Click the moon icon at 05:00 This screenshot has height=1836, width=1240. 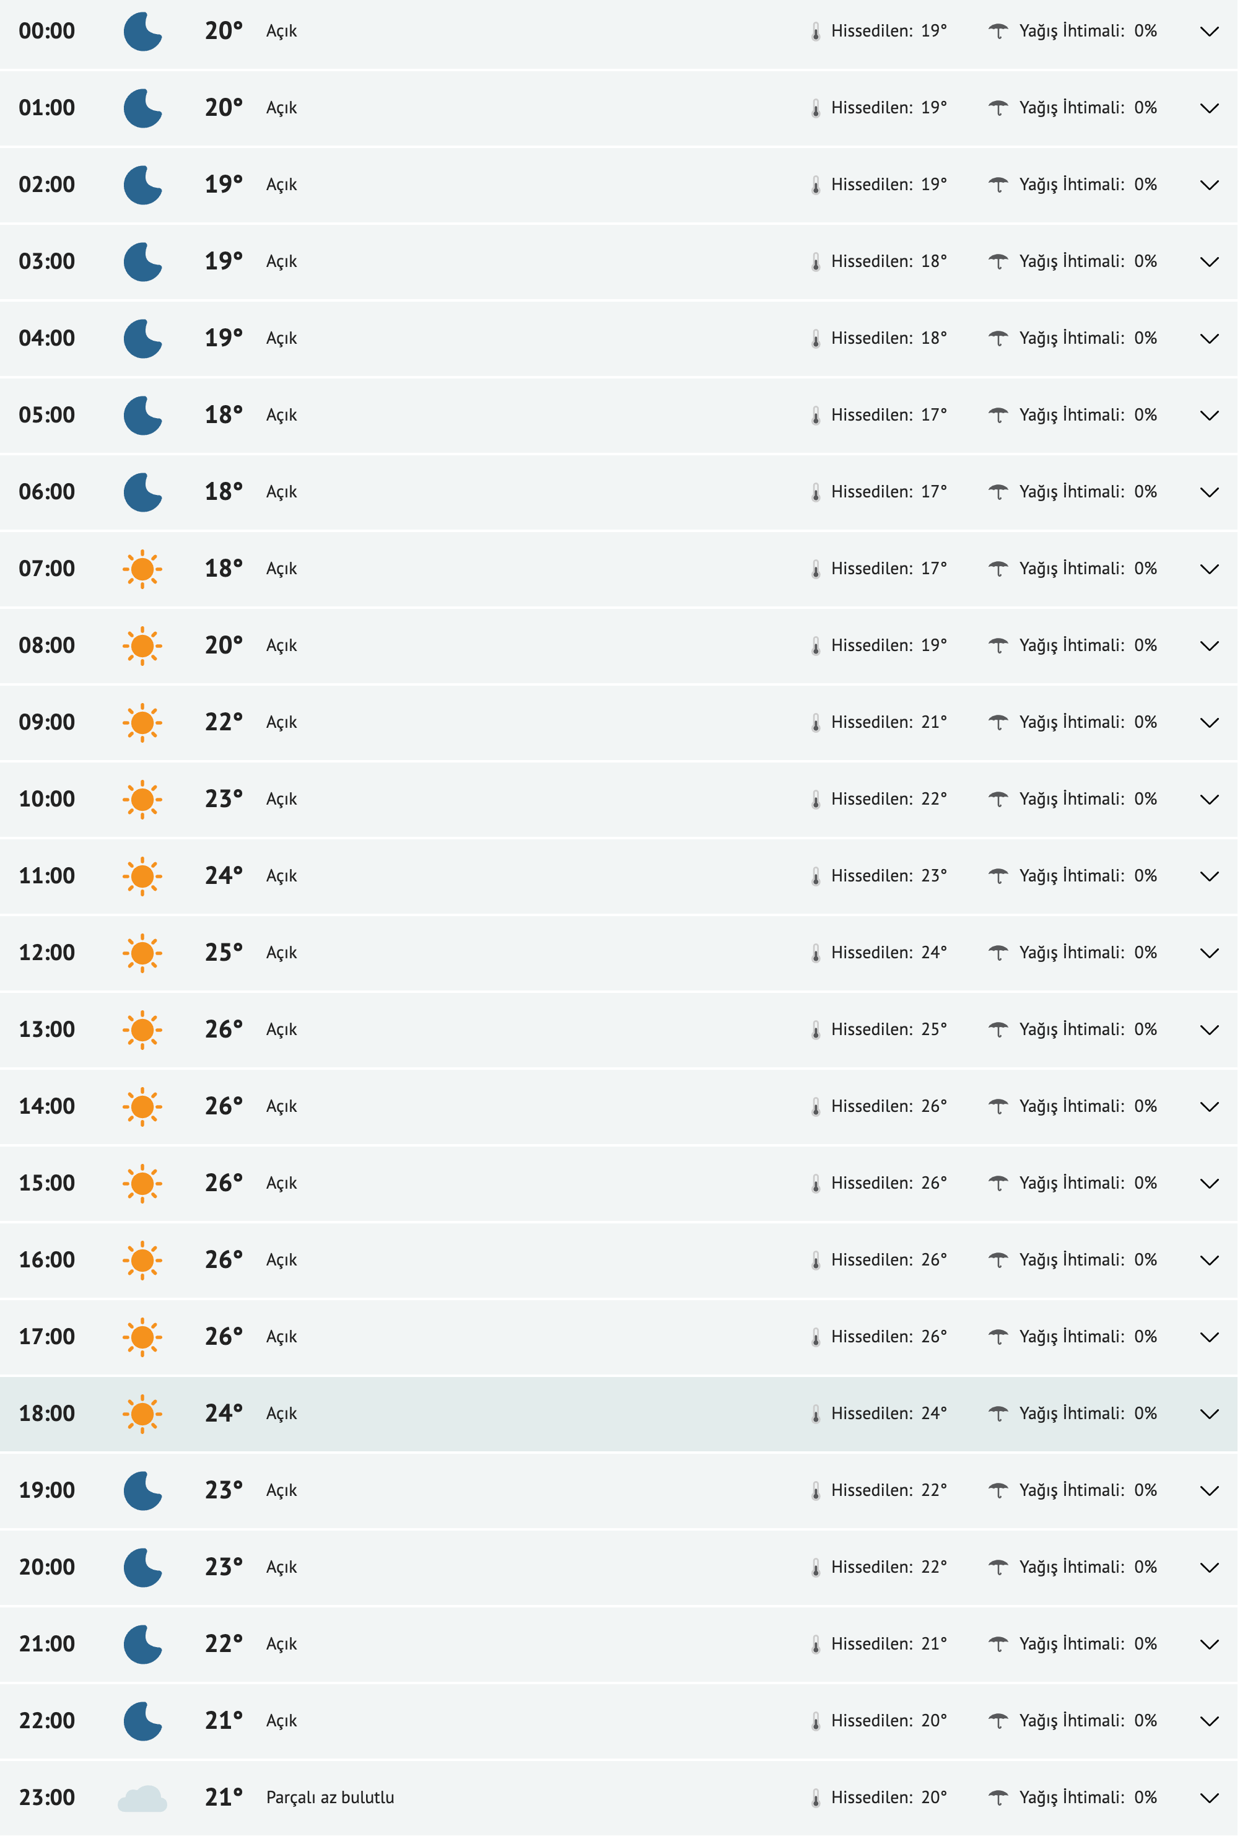tap(142, 416)
